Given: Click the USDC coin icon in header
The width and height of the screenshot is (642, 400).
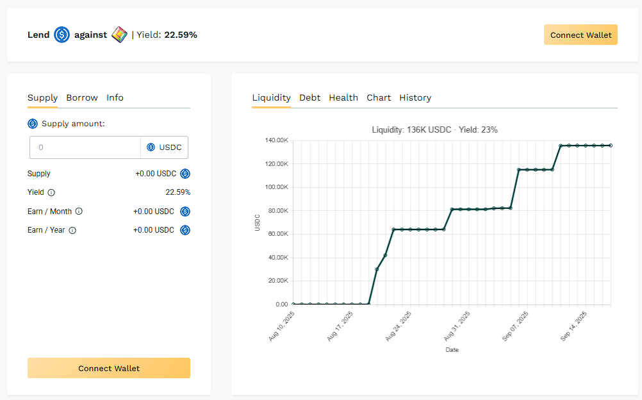Looking at the screenshot, I should coord(62,35).
